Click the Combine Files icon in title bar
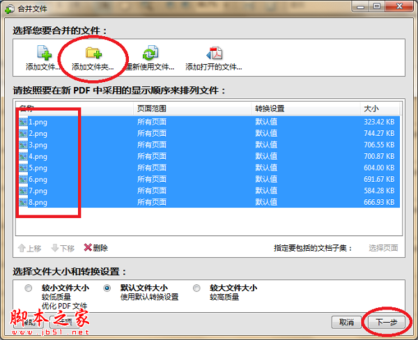Screen dimensions: 418x340 pyautogui.click(x=10, y=9)
